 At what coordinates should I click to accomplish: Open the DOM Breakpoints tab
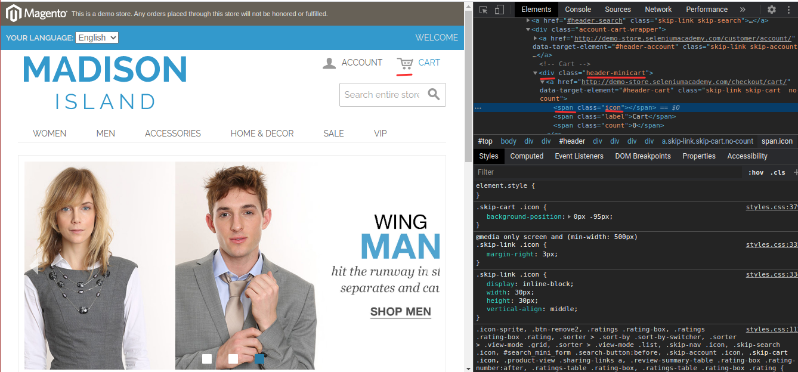click(x=643, y=156)
